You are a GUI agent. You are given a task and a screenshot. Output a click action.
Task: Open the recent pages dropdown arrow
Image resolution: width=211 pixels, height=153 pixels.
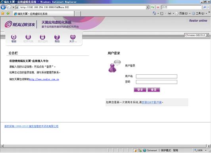click(x=13, y=7)
